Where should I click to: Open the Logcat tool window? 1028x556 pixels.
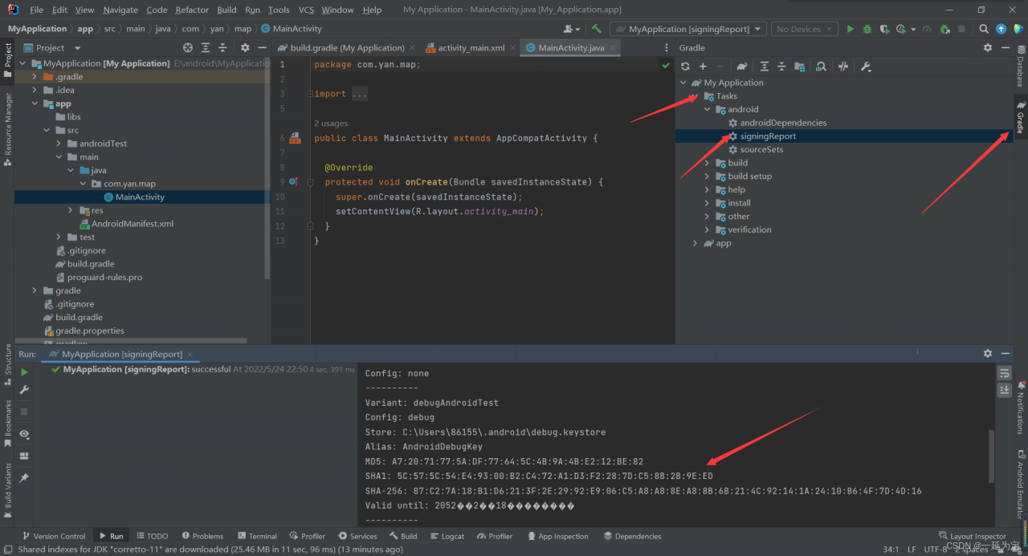pyautogui.click(x=447, y=536)
